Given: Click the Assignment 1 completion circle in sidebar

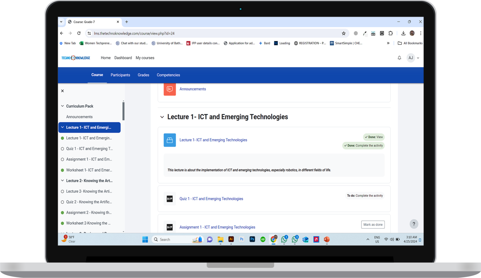Looking at the screenshot, I should click(63, 160).
